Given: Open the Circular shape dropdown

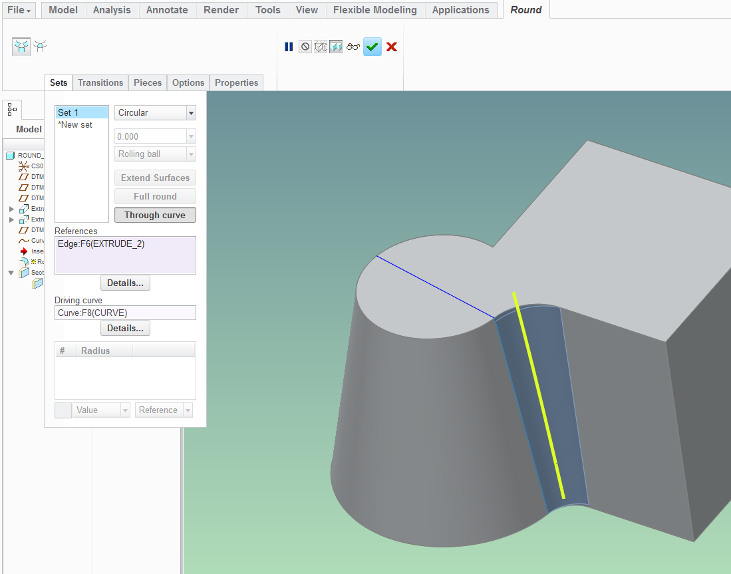Looking at the screenshot, I should pyautogui.click(x=191, y=113).
